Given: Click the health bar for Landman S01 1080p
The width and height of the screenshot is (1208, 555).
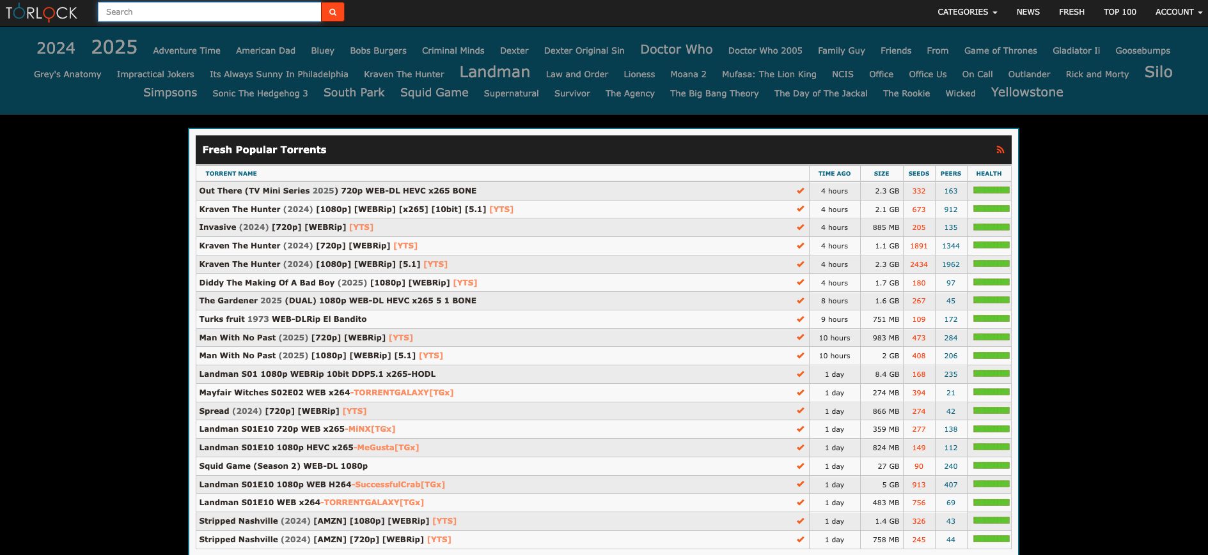Looking at the screenshot, I should pos(991,374).
